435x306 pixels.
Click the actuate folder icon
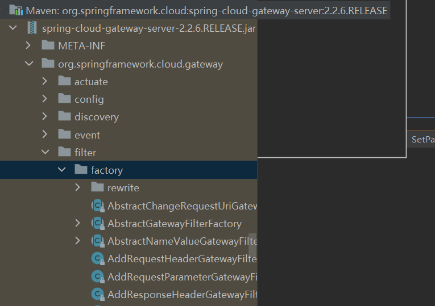click(64, 81)
